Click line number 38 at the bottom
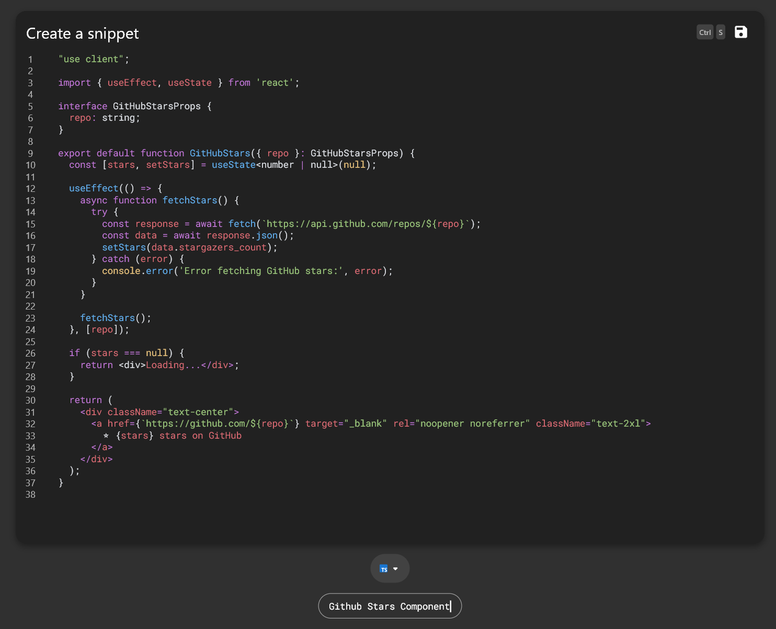776x629 pixels. (x=30, y=495)
